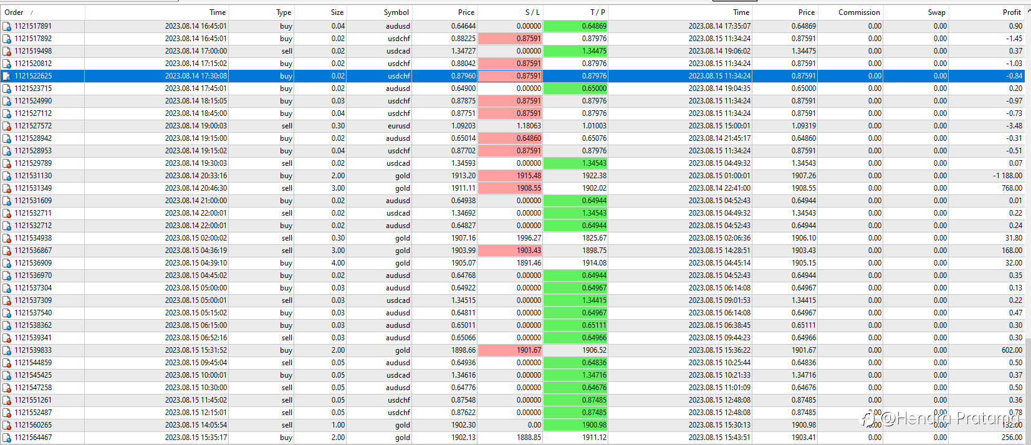Sort by the Swap column header
The width and height of the screenshot is (1031, 445).
click(916, 12)
